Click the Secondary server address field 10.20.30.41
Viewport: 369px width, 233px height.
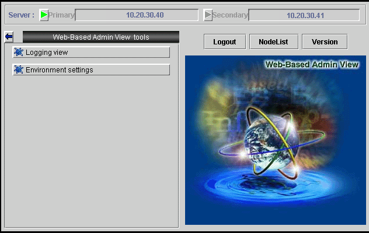click(x=304, y=15)
